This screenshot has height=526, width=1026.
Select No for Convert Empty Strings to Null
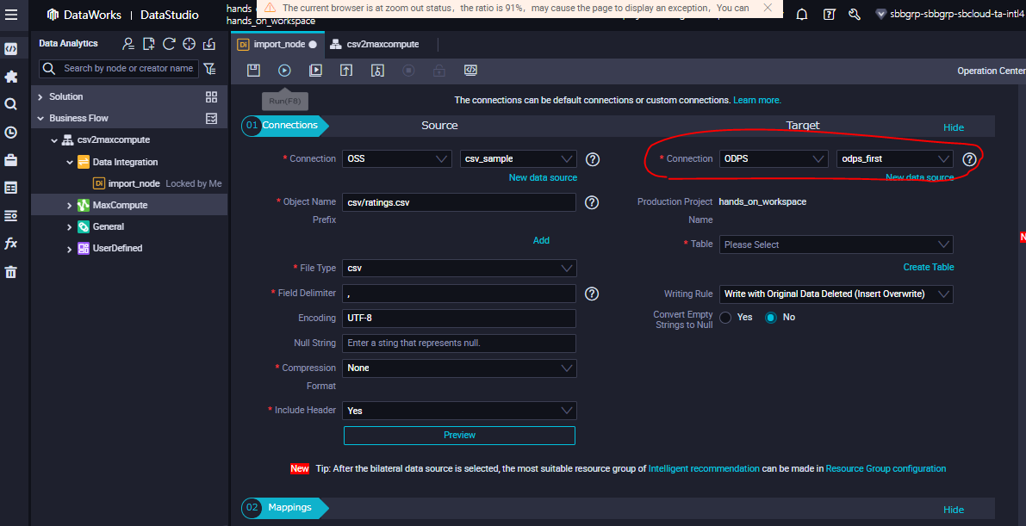pos(771,318)
